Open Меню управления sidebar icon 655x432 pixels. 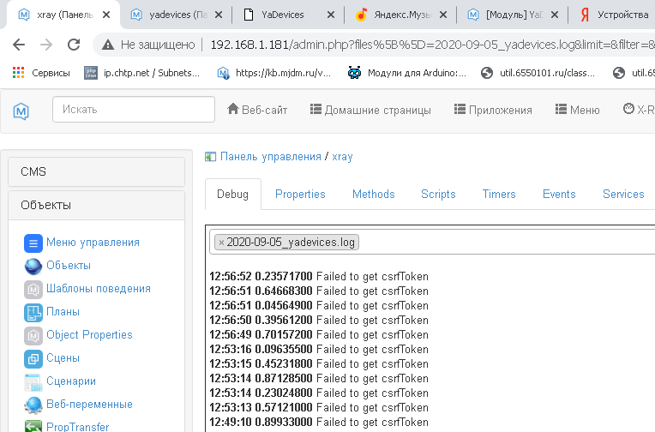33,243
